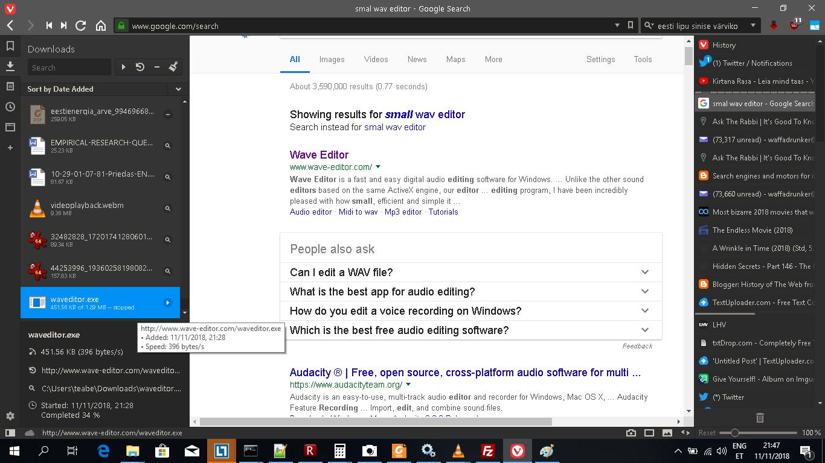Open the Notes panel icon
Screen dimensions: 825x463
(x=10, y=86)
